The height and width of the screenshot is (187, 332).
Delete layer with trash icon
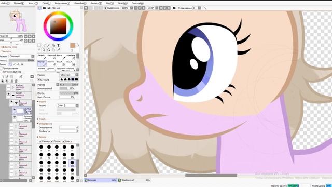[16, 81]
